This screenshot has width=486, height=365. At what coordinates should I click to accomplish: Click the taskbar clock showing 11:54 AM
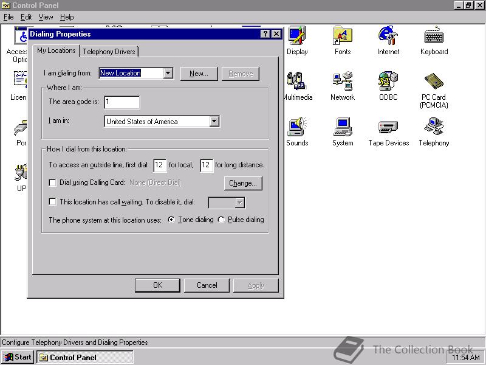[465, 357]
